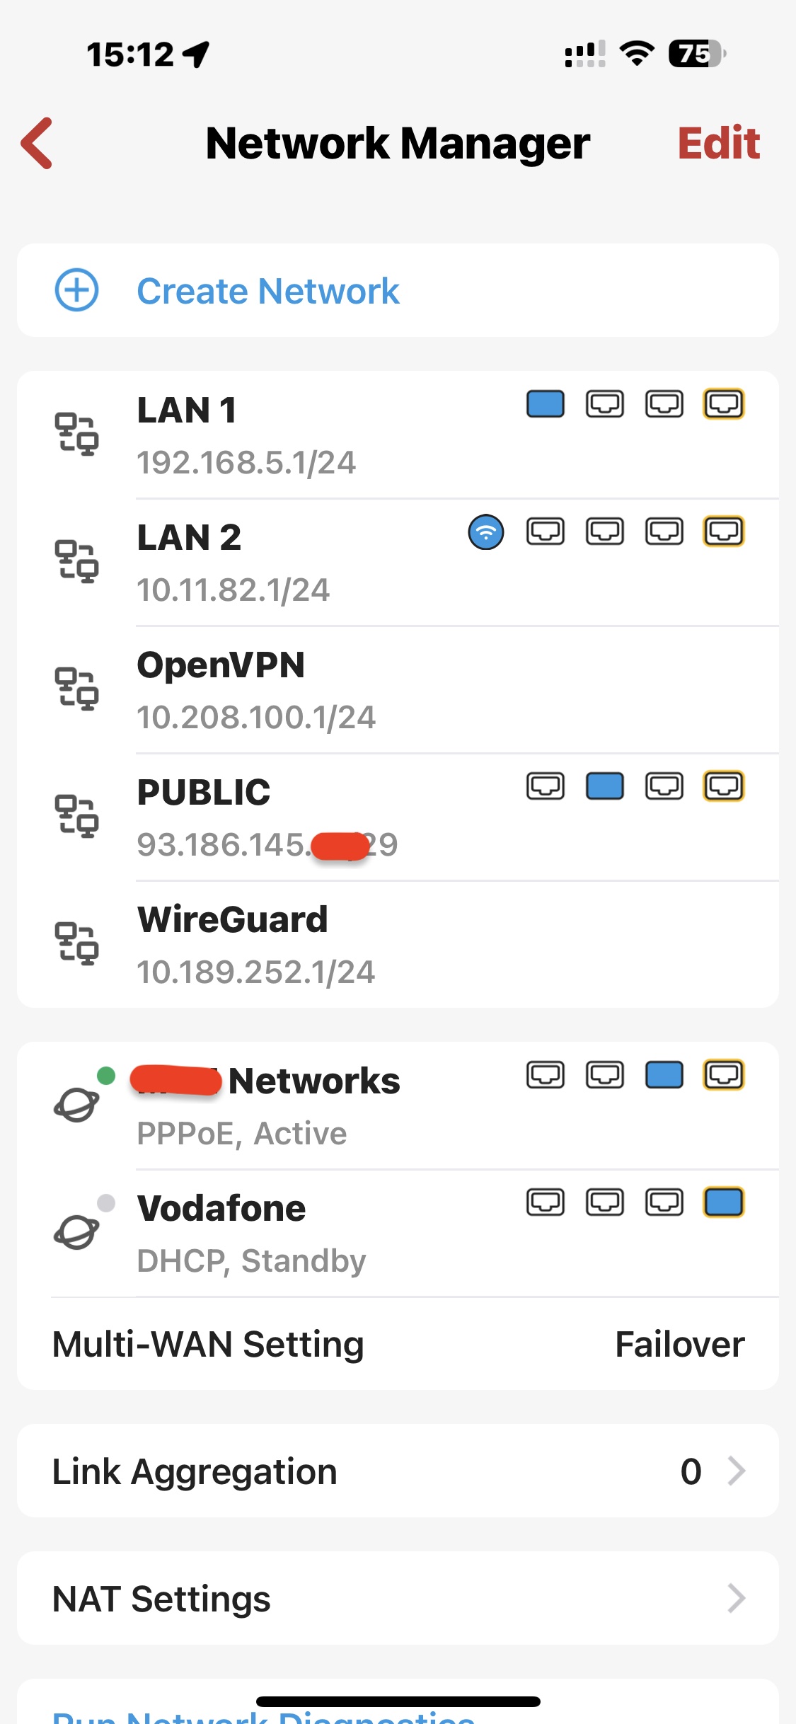Tap the yellow-outlined port on LAN 2
Viewport: 796px width, 1724px height.
(724, 531)
